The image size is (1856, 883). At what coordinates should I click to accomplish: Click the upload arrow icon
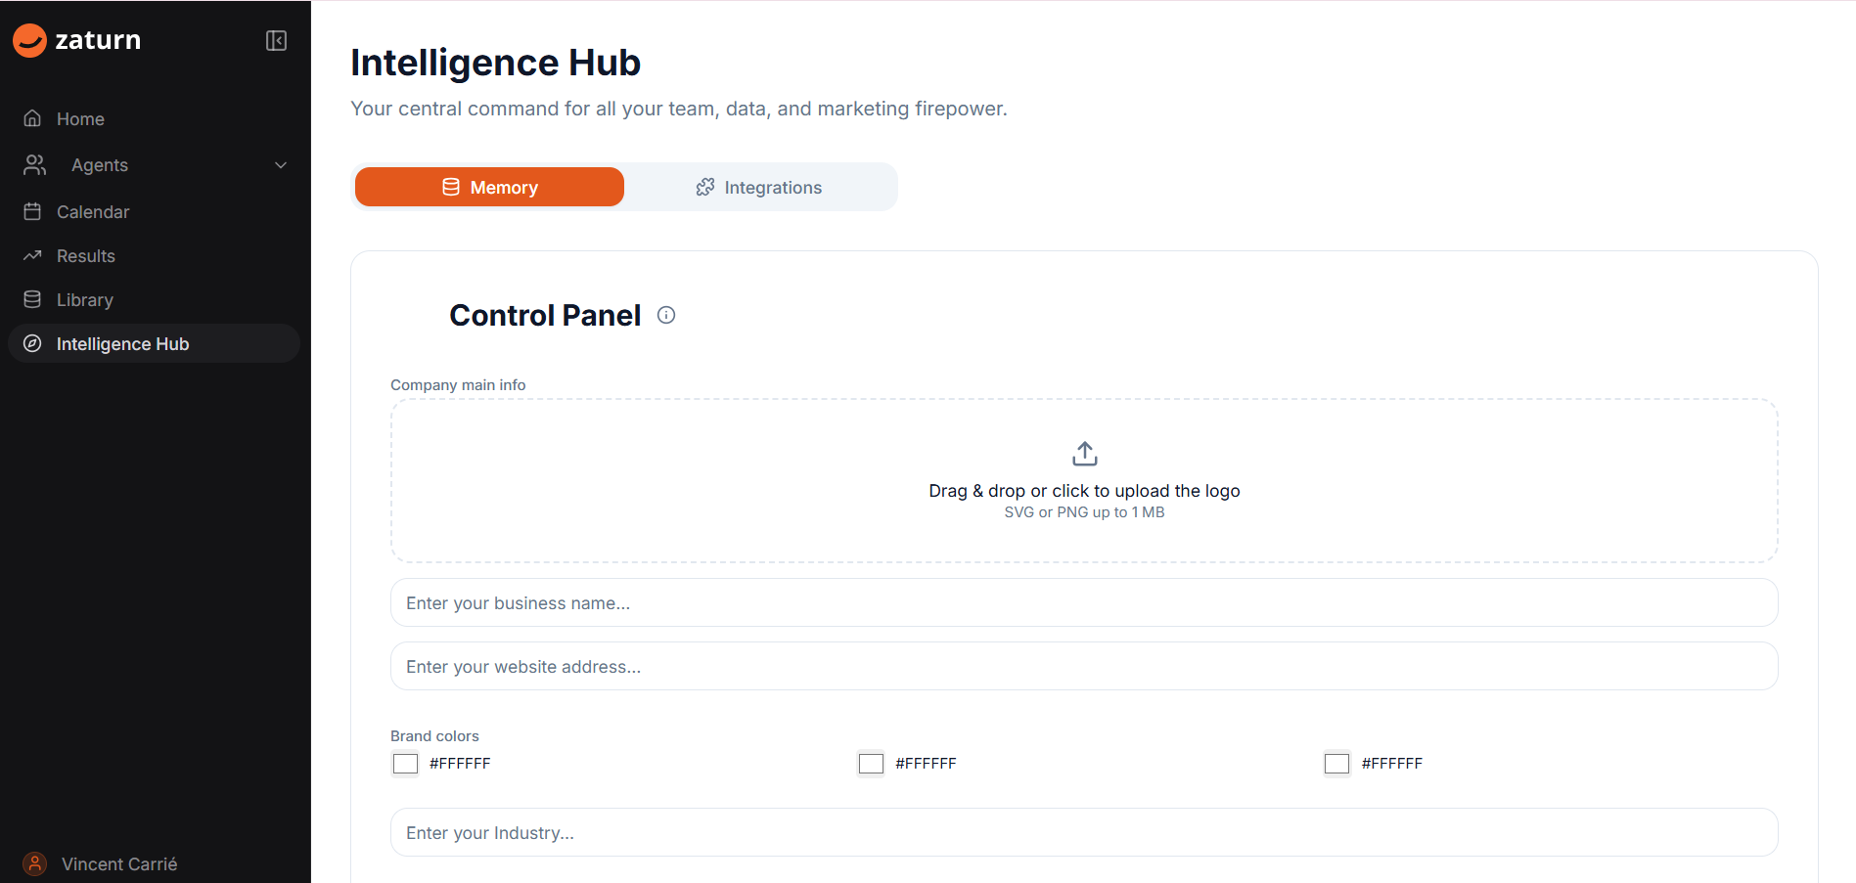[x=1084, y=454]
